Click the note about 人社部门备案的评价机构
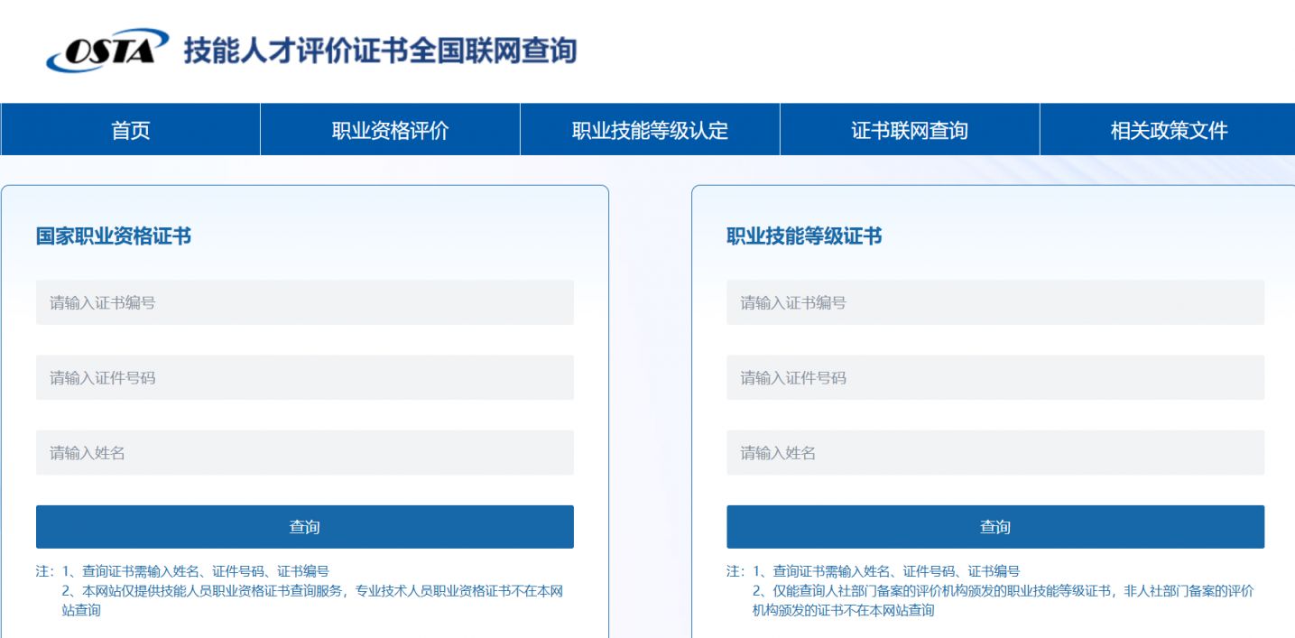 (1003, 601)
